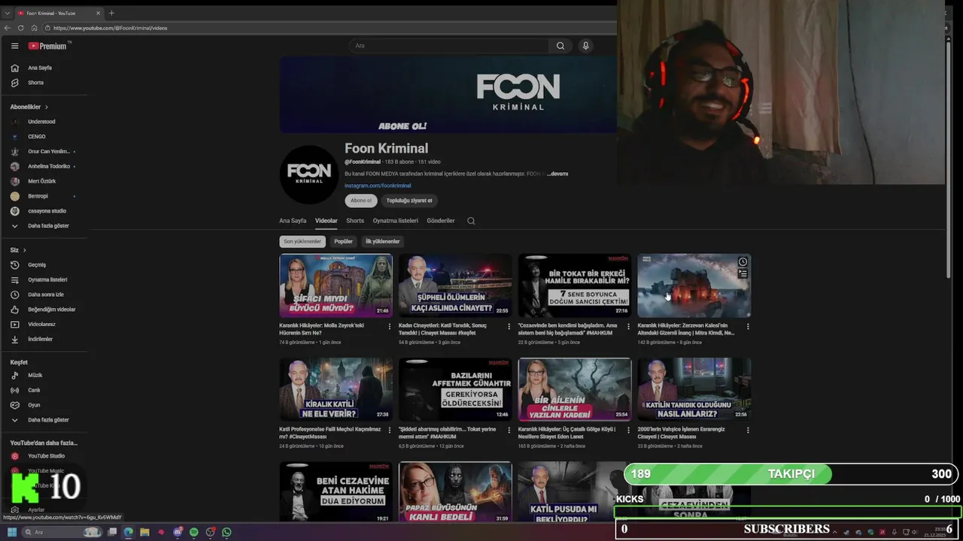Open WhatsApp from the taskbar

click(x=226, y=532)
